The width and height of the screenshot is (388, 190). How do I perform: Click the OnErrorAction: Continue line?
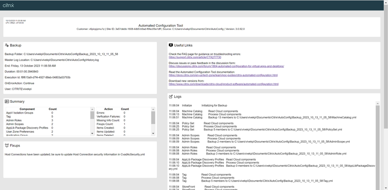20,83
